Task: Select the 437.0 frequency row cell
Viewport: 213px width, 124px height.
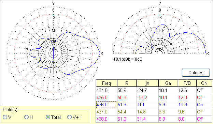Action: pyautogui.click(x=106, y=112)
